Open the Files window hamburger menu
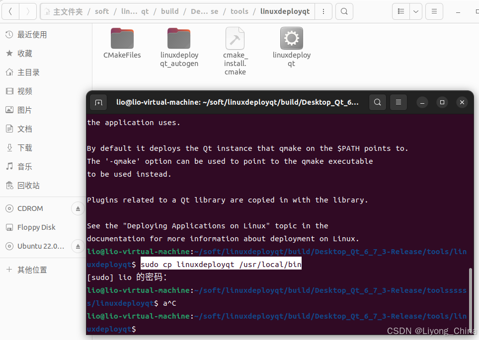 click(434, 11)
